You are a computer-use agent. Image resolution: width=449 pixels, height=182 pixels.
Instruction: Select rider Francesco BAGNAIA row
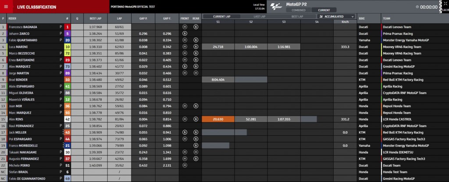click(224, 27)
